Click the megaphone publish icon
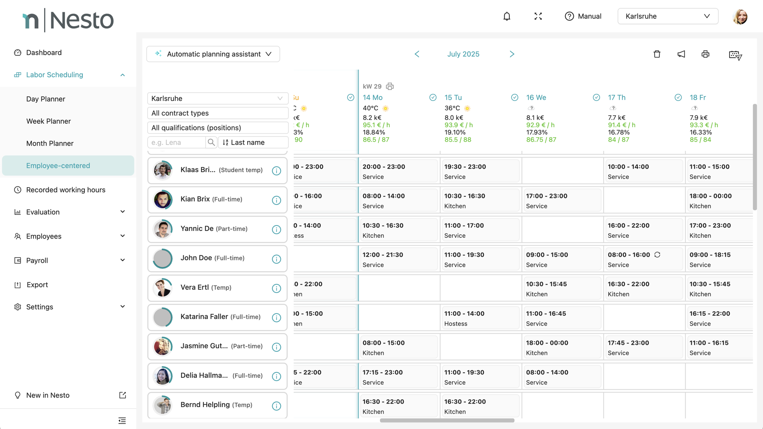Image resolution: width=763 pixels, height=429 pixels. [681, 54]
